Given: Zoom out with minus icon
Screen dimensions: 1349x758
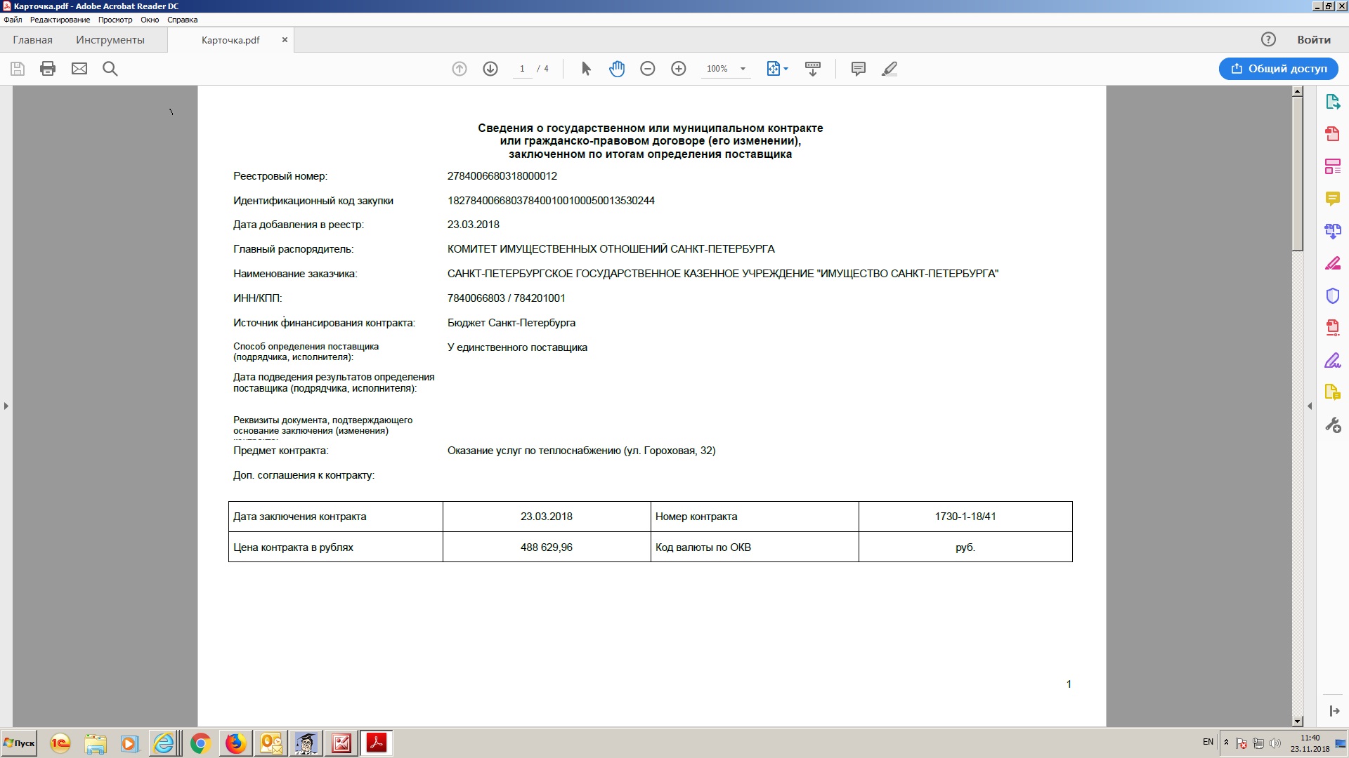Looking at the screenshot, I should (x=648, y=69).
